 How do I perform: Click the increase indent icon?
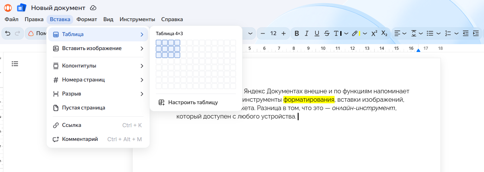(476, 34)
